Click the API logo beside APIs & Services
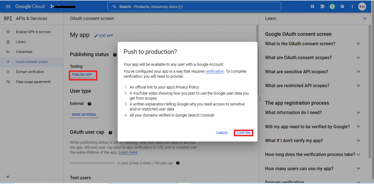 (8, 18)
